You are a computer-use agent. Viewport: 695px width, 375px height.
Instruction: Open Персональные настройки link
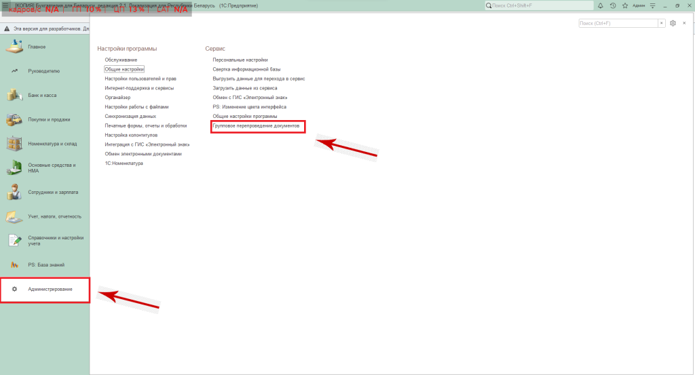pos(240,60)
